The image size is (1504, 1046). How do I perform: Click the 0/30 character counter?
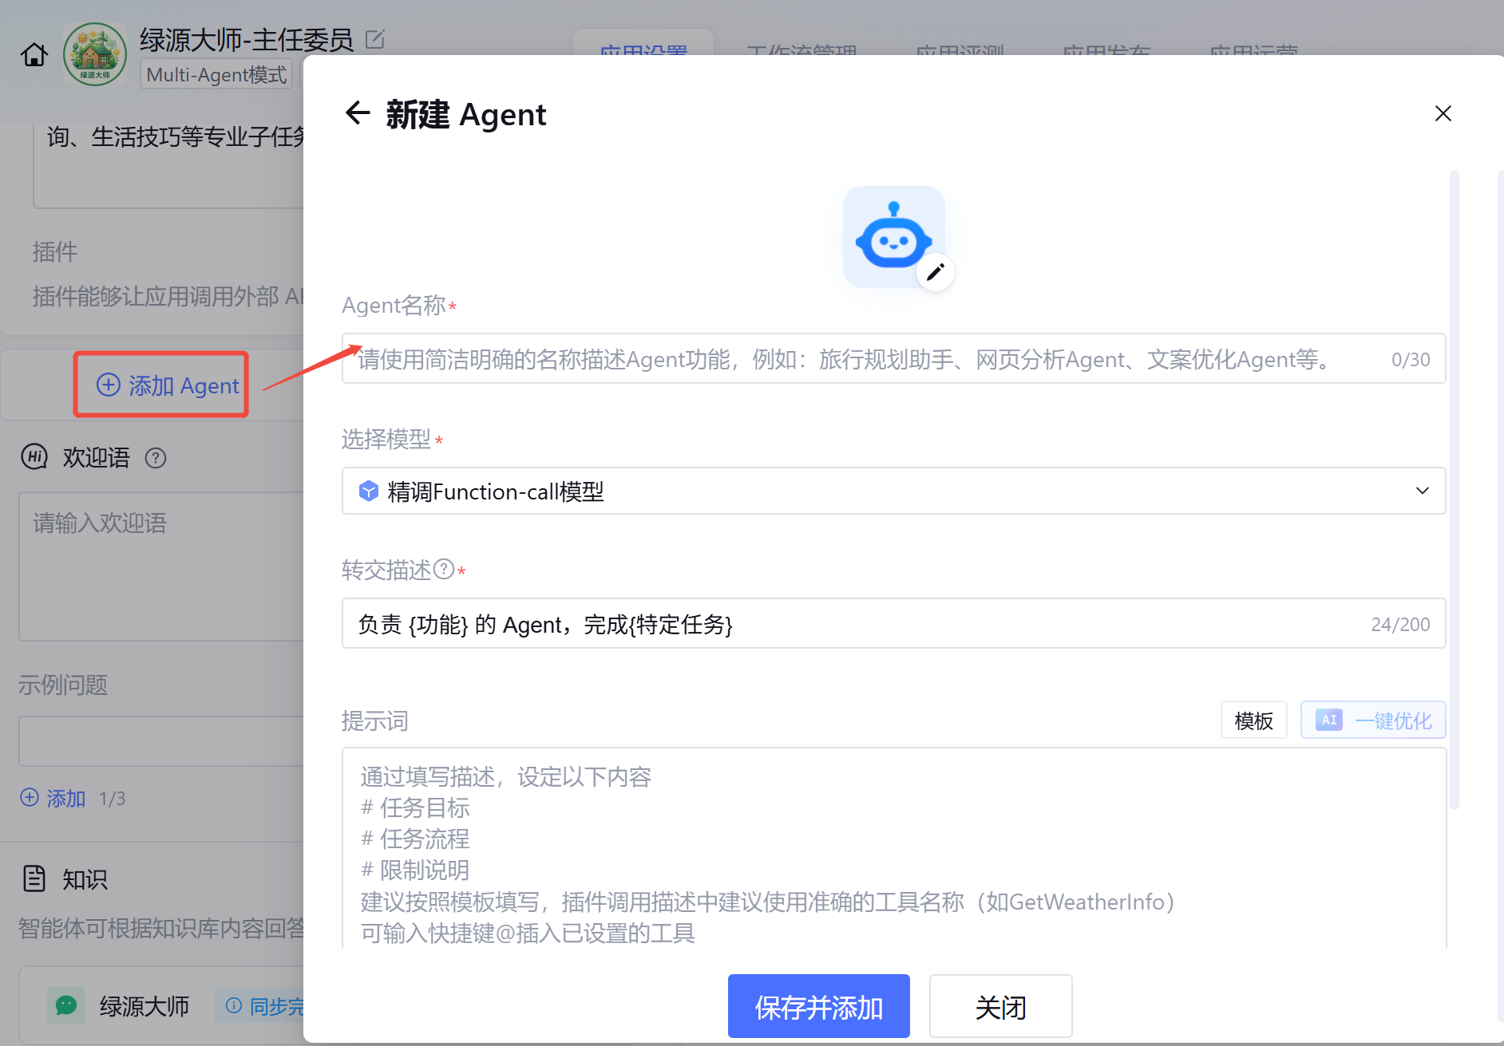pos(1411,360)
